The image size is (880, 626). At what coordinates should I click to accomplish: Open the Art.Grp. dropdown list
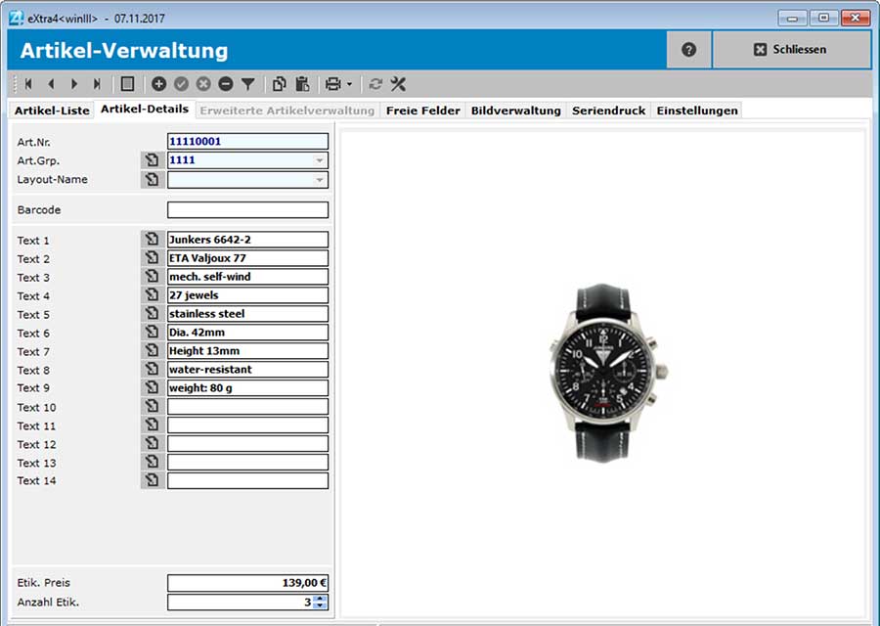coord(320,160)
